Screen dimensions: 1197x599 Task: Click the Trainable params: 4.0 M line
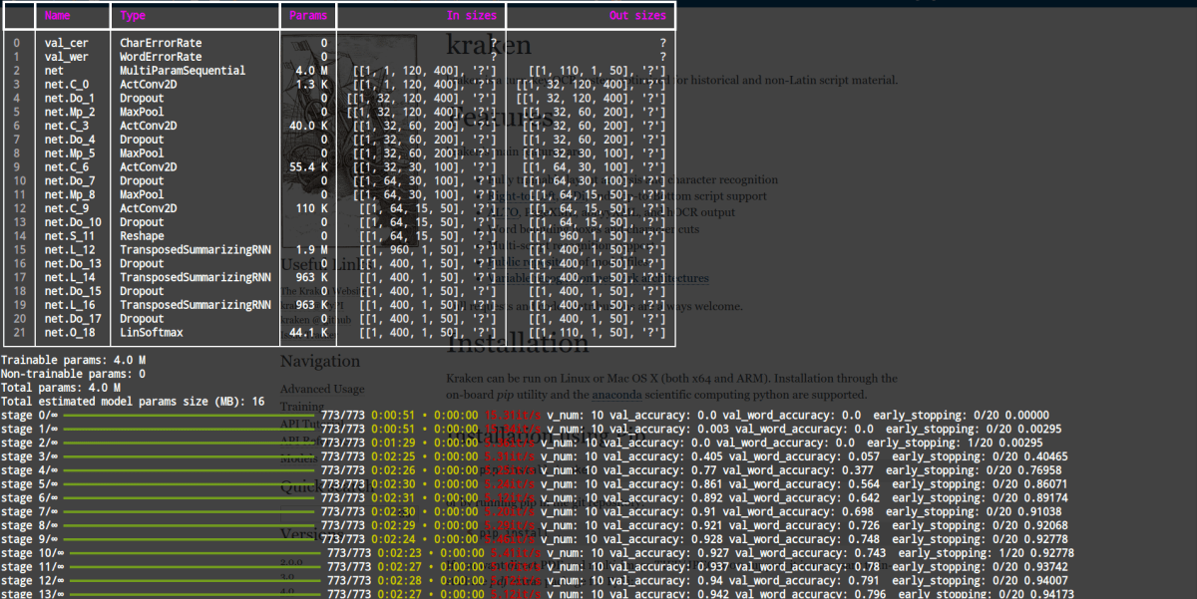(x=74, y=359)
